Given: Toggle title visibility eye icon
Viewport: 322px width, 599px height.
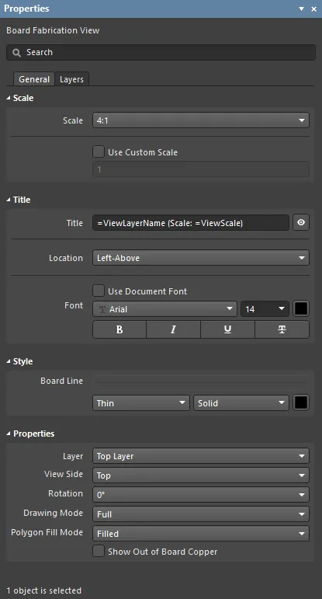Looking at the screenshot, I should pyautogui.click(x=301, y=222).
